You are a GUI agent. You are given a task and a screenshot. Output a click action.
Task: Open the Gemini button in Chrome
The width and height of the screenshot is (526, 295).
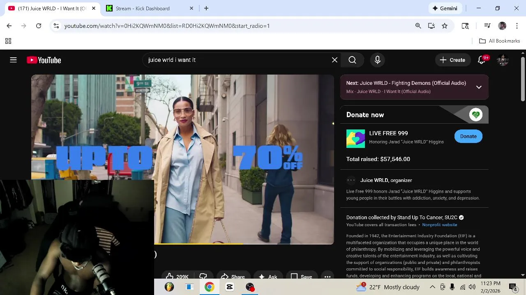coord(445,8)
